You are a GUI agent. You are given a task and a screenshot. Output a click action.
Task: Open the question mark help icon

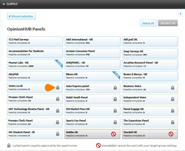[180, 14]
